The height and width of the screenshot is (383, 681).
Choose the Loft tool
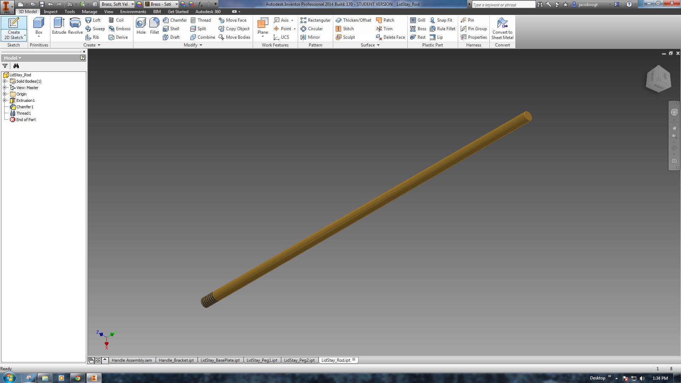click(x=93, y=20)
